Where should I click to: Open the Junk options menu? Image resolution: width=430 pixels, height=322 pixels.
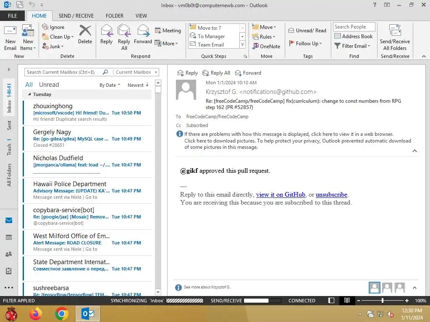tap(53, 46)
